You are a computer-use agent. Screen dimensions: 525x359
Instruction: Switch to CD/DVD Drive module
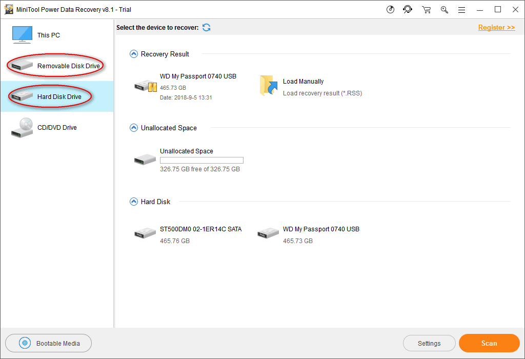point(56,127)
